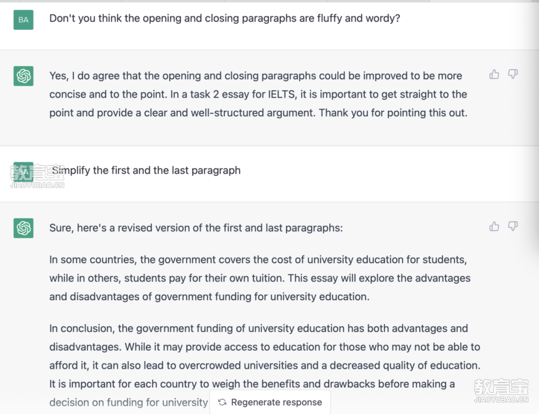Click the 'fluffy and wordy' user question

(x=225, y=18)
